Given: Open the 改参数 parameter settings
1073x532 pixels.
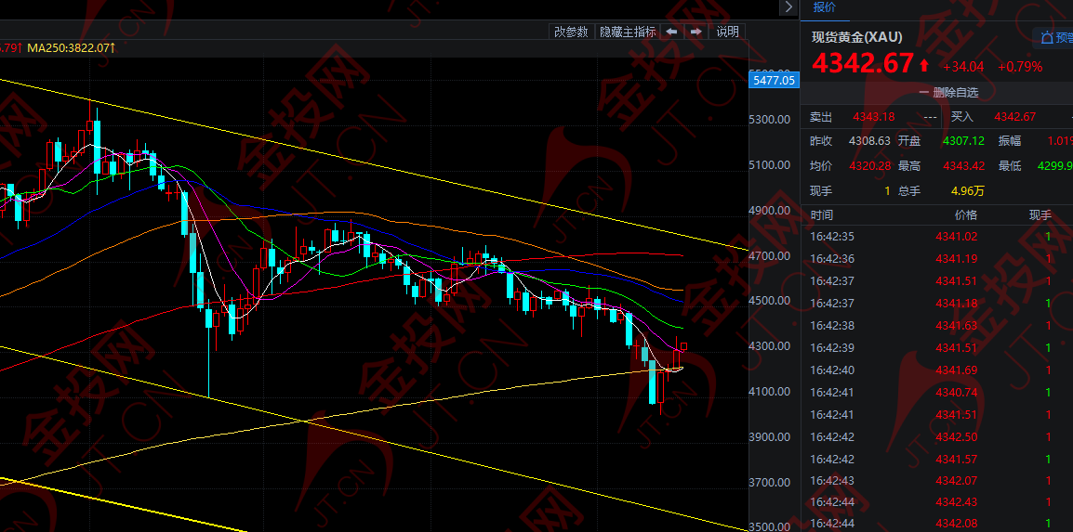Looking at the screenshot, I should point(571,32).
